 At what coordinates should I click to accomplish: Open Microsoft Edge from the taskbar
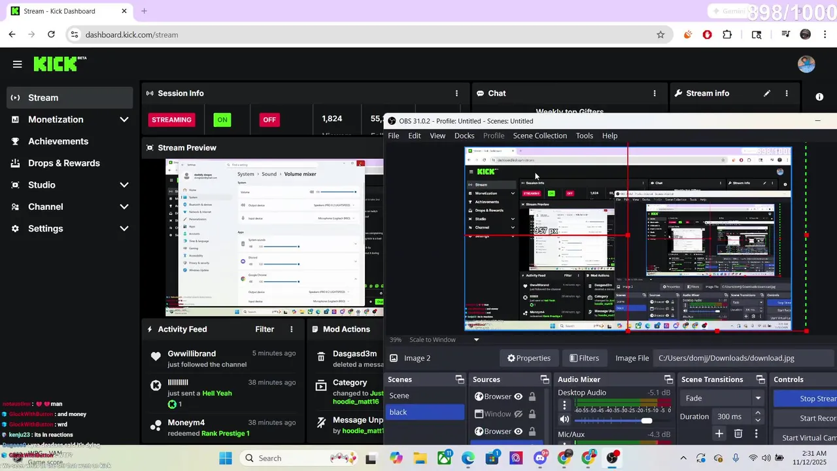coord(468,458)
